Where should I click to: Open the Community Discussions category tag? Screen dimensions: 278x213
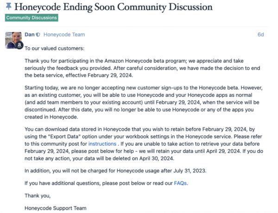tap(32, 18)
